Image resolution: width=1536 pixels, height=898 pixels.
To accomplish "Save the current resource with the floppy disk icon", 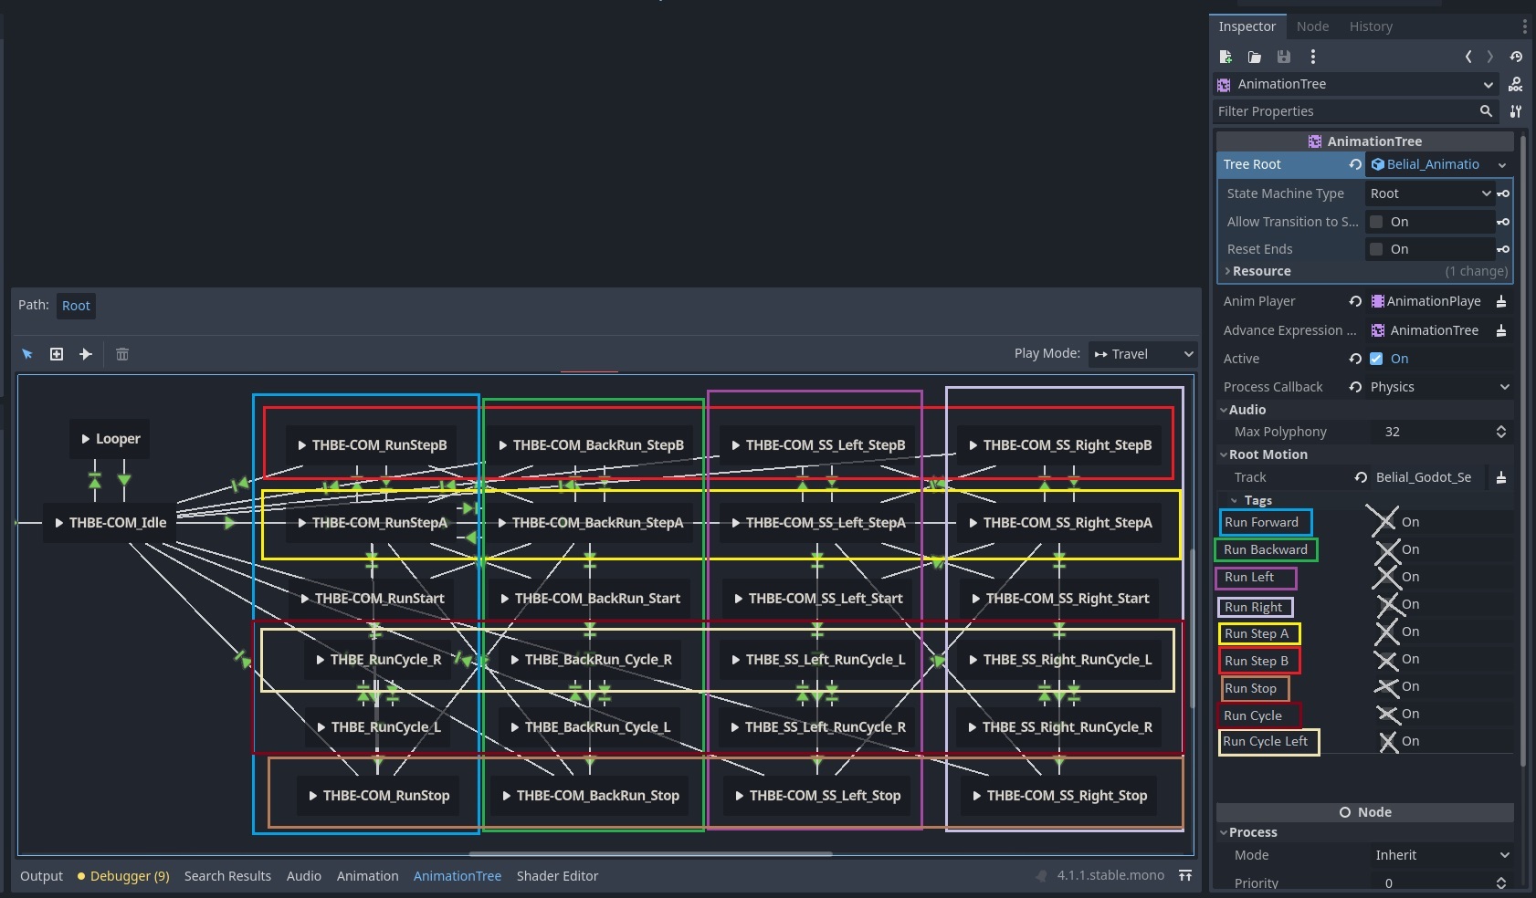I will click(x=1284, y=57).
